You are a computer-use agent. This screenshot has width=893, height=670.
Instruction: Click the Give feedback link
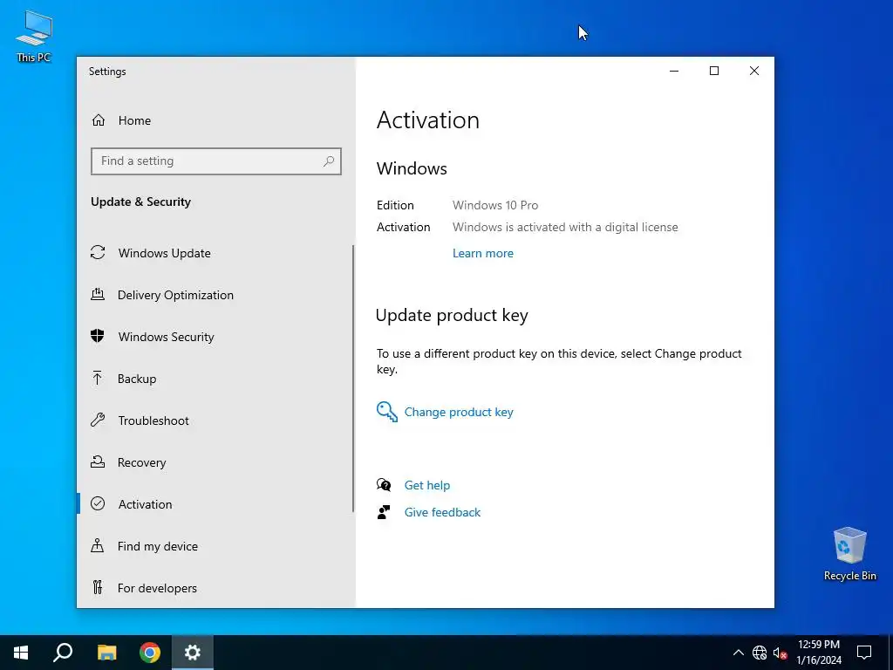442,512
